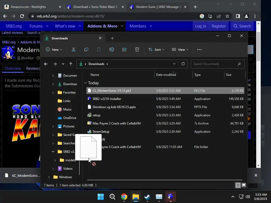Open recent locations dropdown arrow
The width and height of the screenshot is (271, 203).
point(63,64)
